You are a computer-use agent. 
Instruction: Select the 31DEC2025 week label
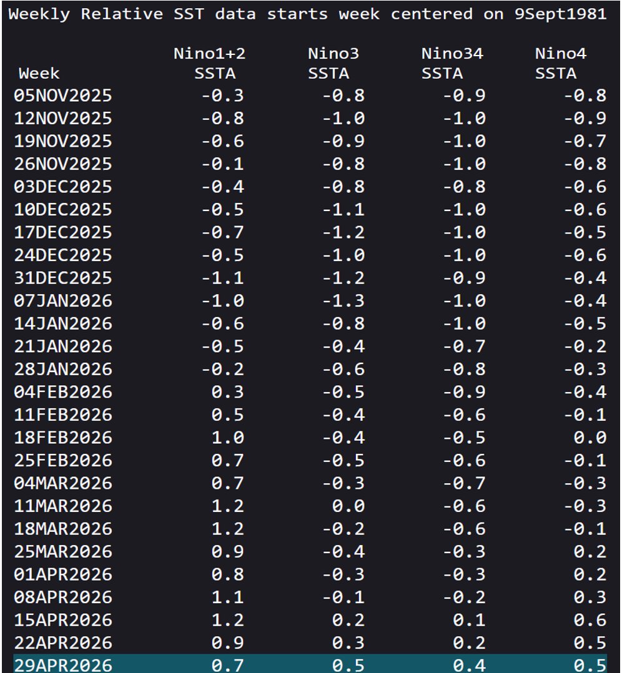[x=63, y=278]
